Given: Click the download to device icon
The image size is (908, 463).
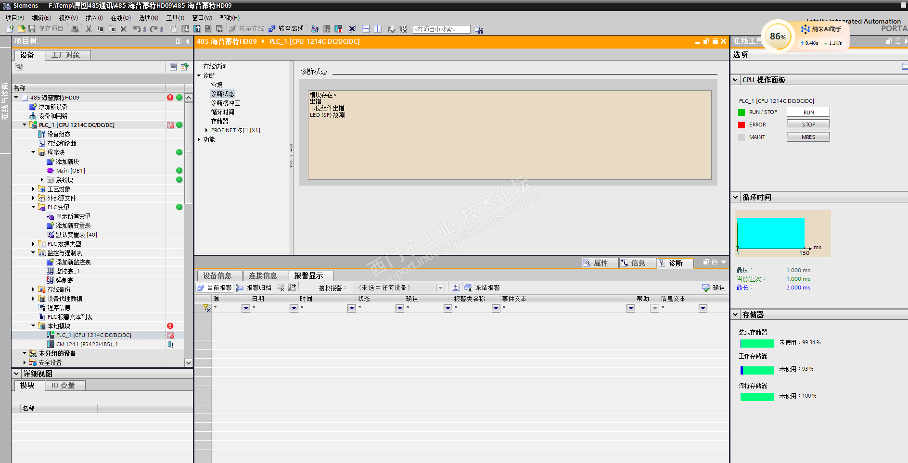Looking at the screenshot, I should pos(185,29).
